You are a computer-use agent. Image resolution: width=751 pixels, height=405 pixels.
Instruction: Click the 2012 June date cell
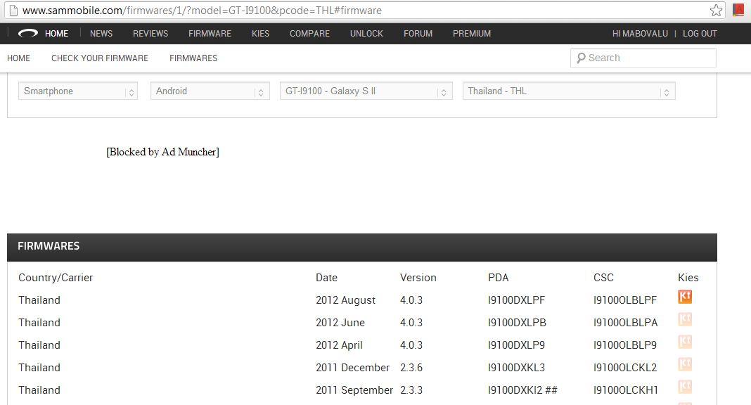click(340, 323)
